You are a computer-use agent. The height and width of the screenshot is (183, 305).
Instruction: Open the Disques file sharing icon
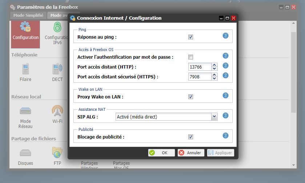point(25,156)
